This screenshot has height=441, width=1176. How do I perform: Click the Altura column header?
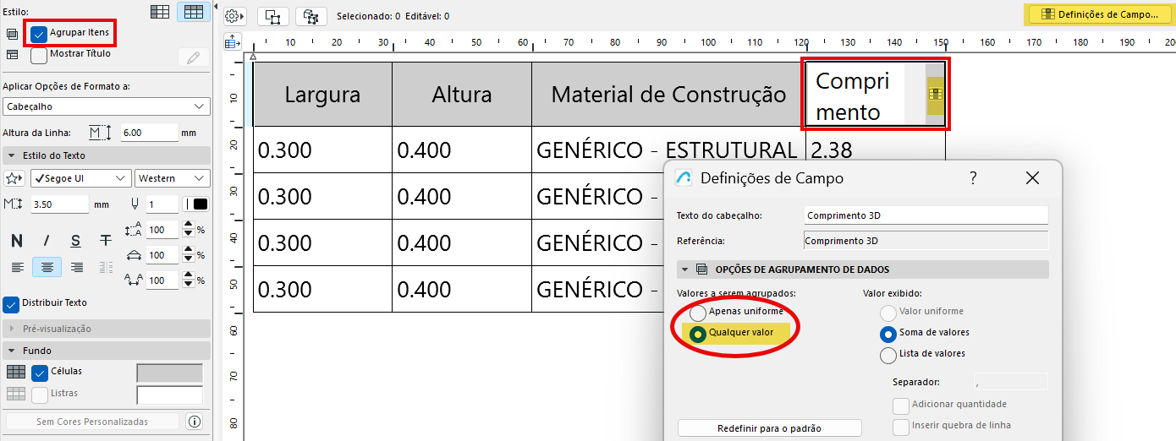(x=462, y=95)
